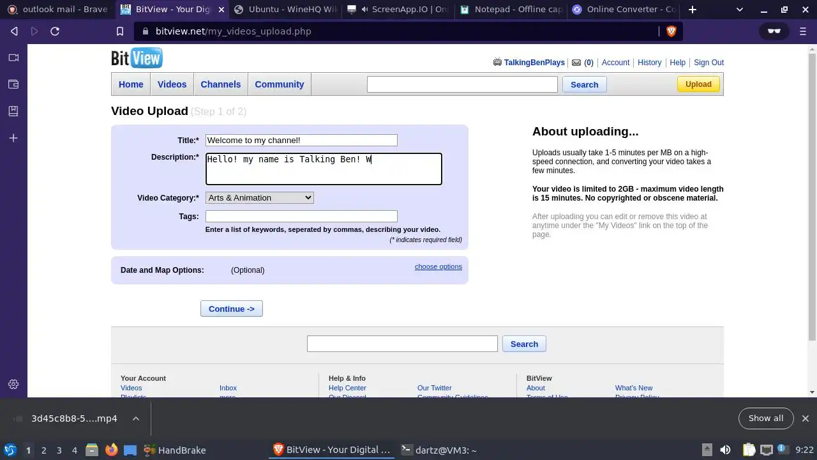Screen dimensions: 817x460
Task: Click the bottom Search button
Action: (524, 344)
